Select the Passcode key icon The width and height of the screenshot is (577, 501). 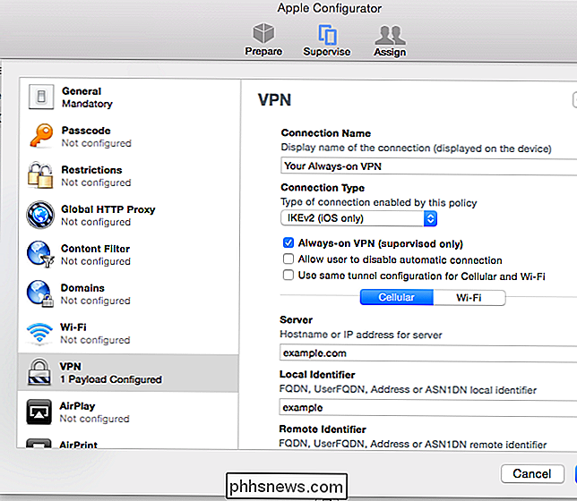(41, 136)
